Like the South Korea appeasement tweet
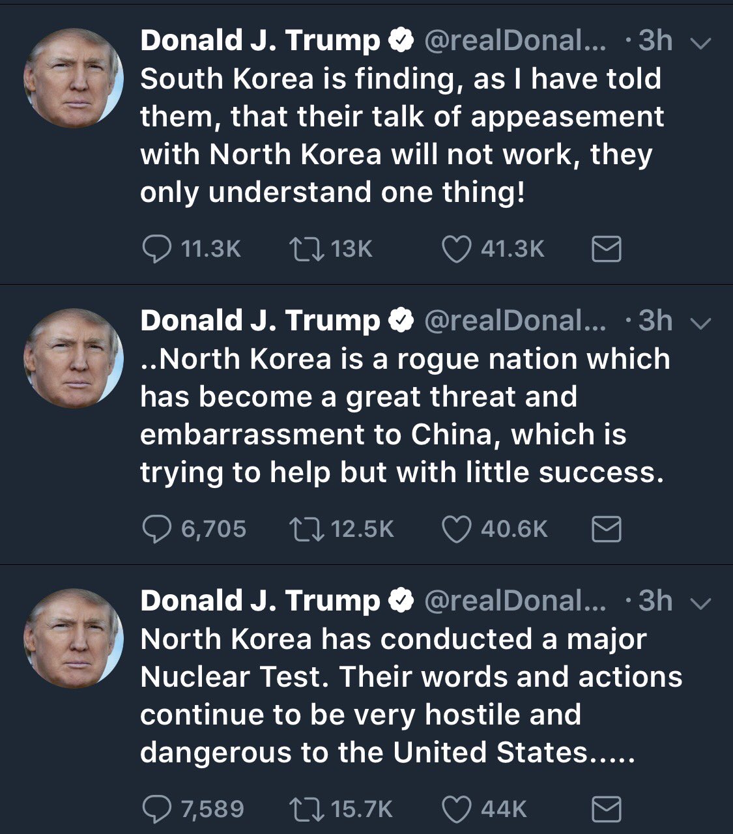733x834 pixels. (456, 250)
